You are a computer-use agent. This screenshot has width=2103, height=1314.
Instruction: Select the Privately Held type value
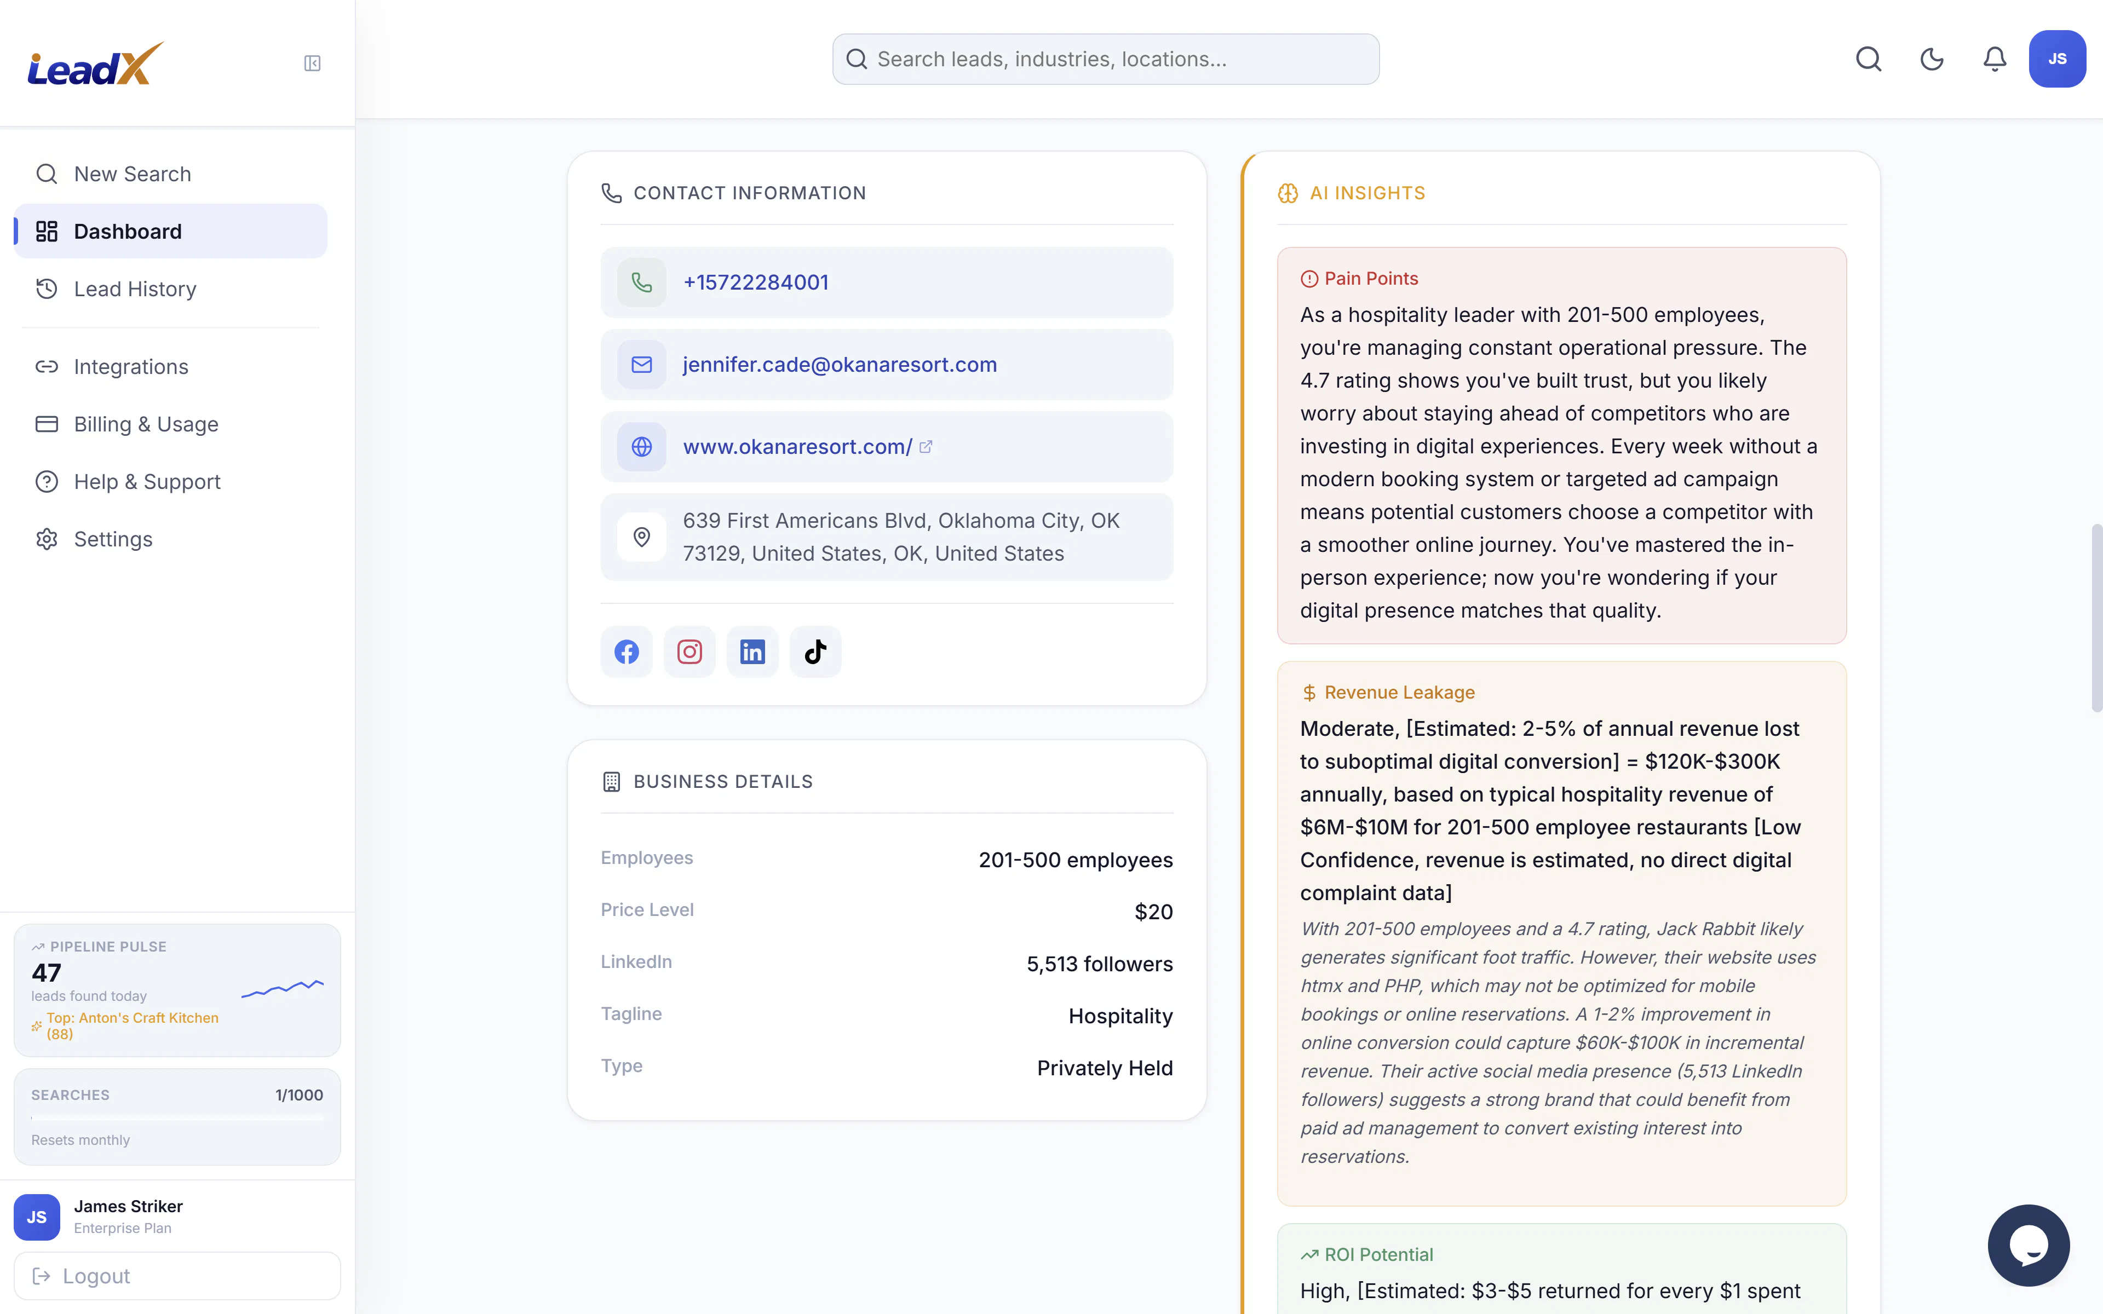click(1105, 1068)
